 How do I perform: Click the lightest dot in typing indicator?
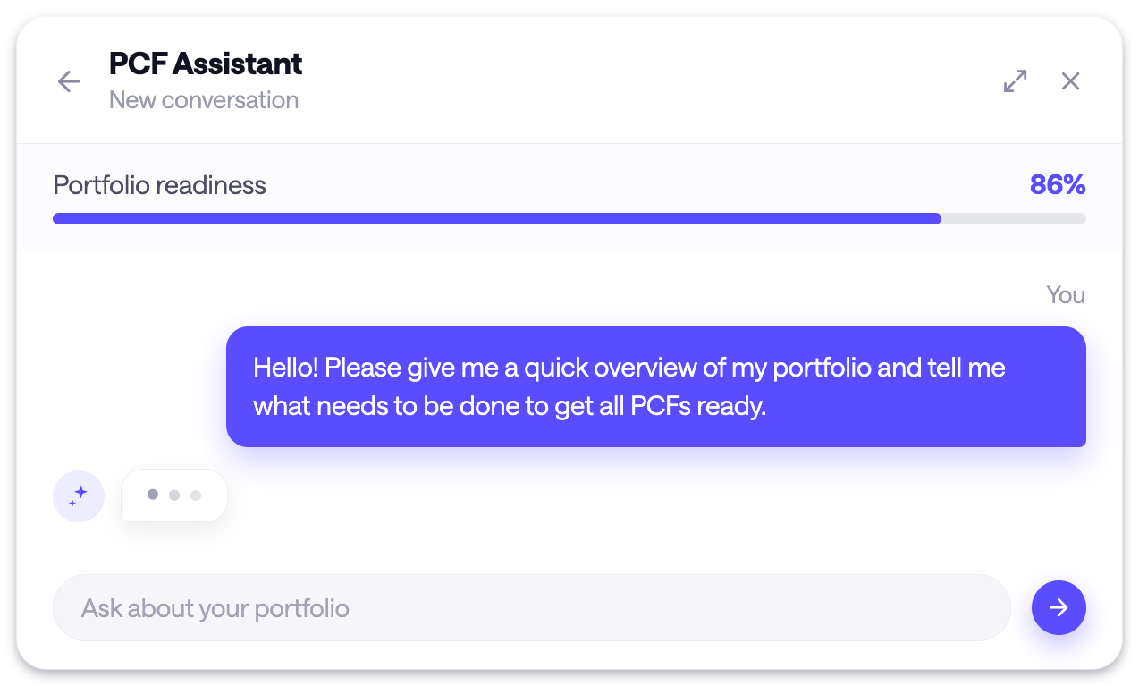(196, 495)
